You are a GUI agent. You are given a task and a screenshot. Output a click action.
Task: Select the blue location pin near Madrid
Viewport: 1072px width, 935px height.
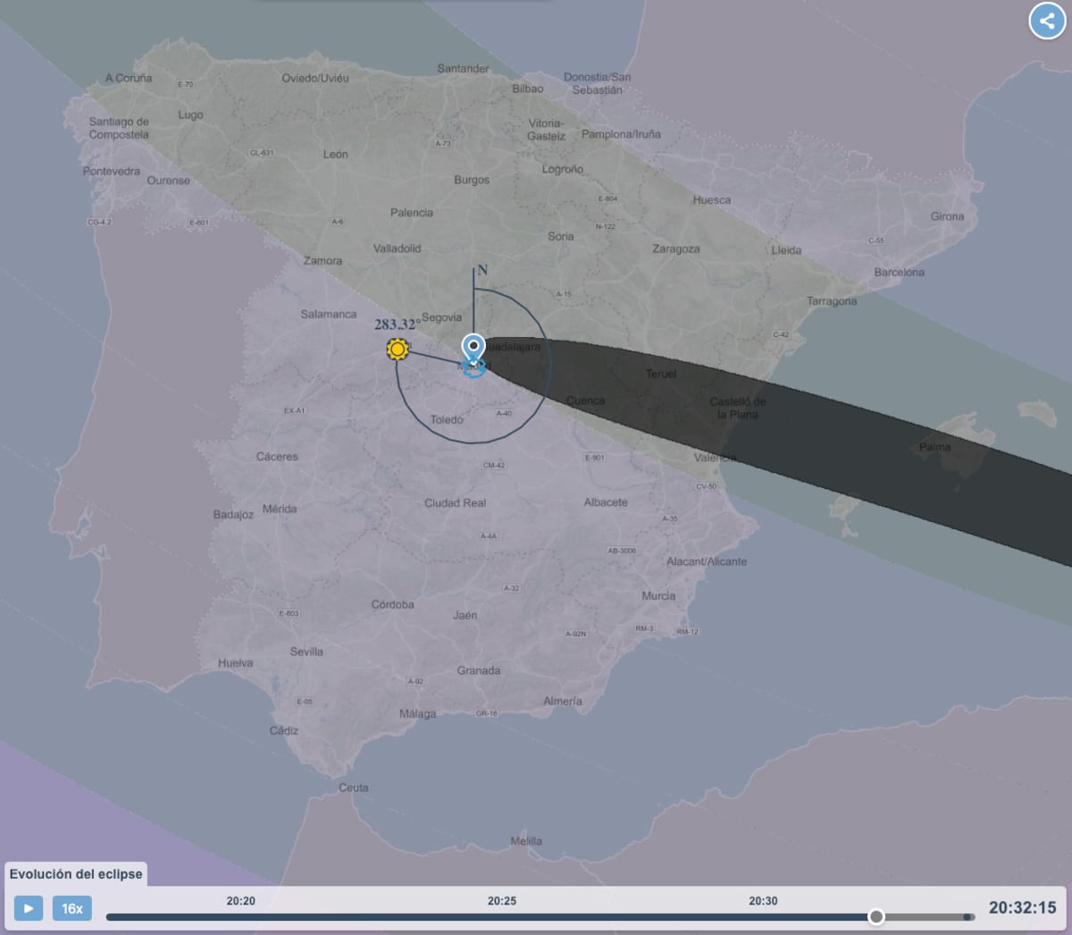(x=474, y=344)
